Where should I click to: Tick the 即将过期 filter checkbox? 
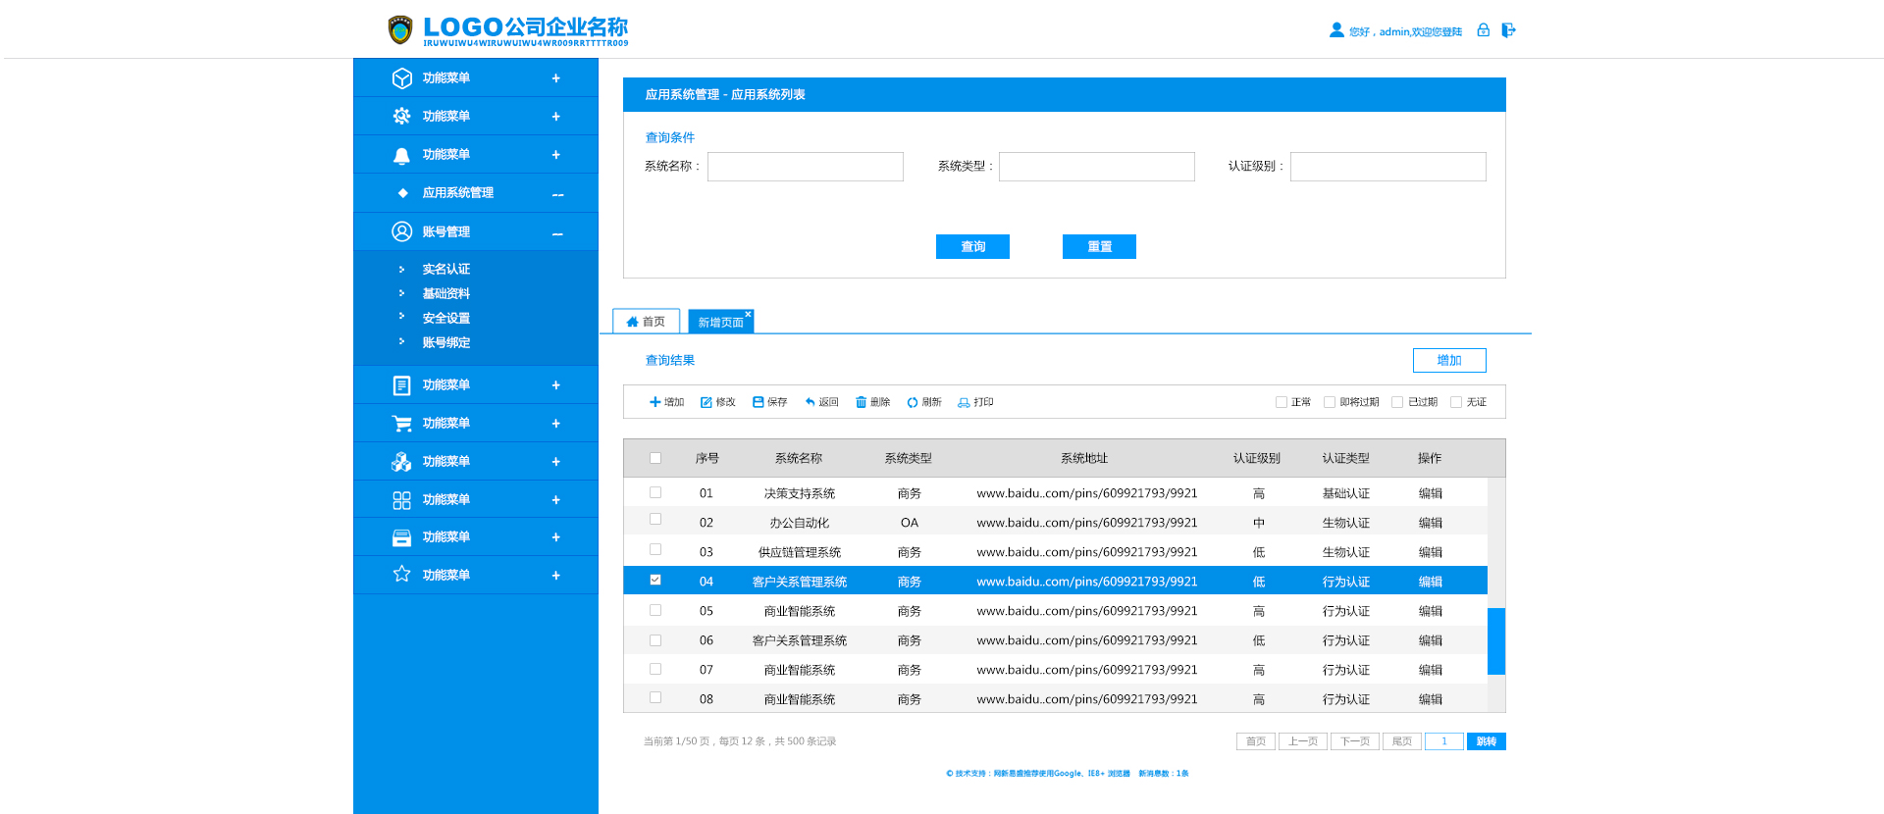(1330, 402)
